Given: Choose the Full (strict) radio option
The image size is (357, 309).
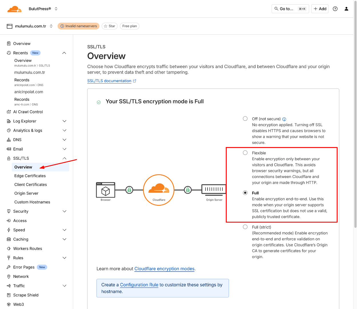Looking at the screenshot, I should pyautogui.click(x=245, y=227).
